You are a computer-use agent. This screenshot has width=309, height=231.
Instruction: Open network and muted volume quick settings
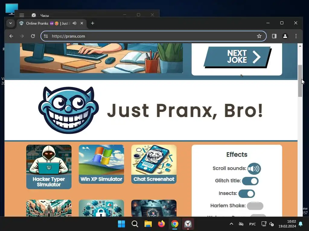[x=267, y=224]
